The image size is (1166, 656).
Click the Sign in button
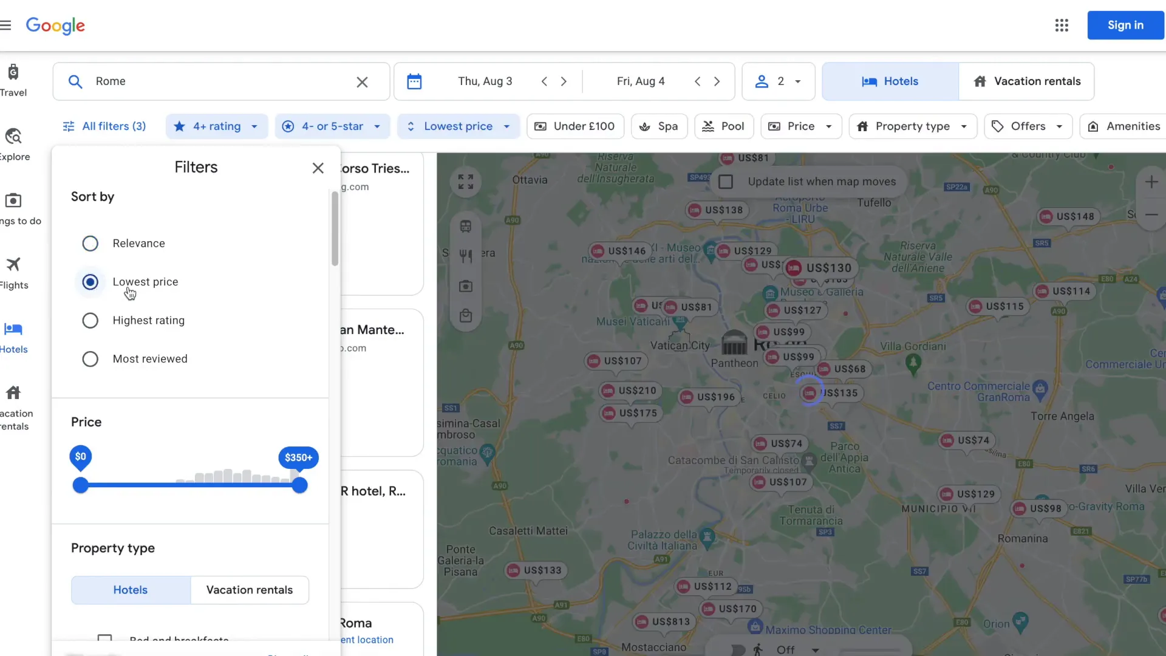[x=1125, y=25]
